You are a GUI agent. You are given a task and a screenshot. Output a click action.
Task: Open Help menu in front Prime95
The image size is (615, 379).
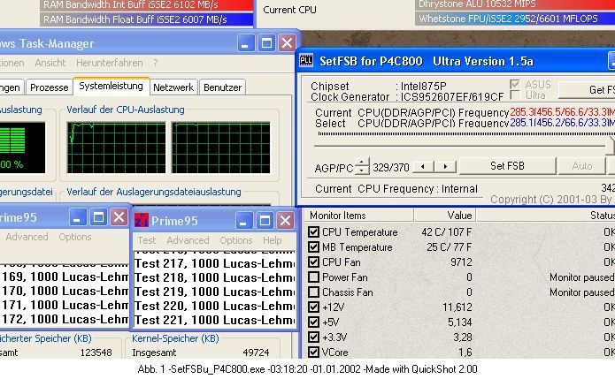(273, 240)
